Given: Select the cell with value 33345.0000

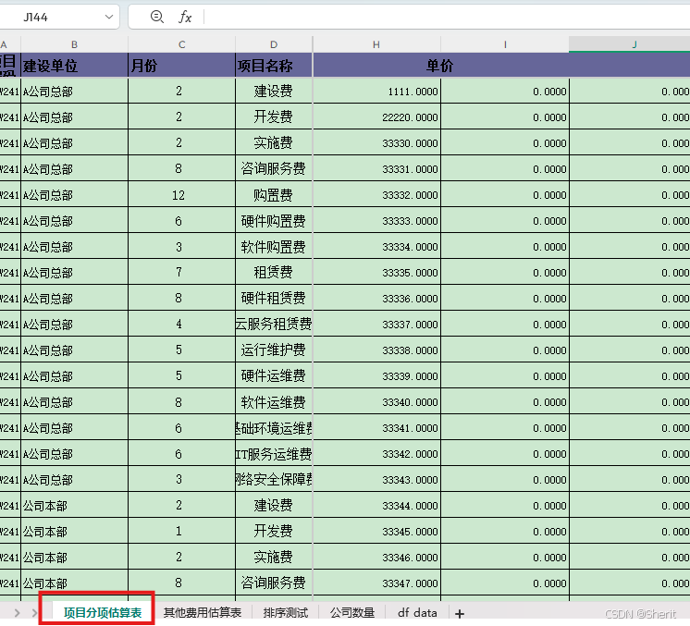Looking at the screenshot, I should click(x=376, y=532).
